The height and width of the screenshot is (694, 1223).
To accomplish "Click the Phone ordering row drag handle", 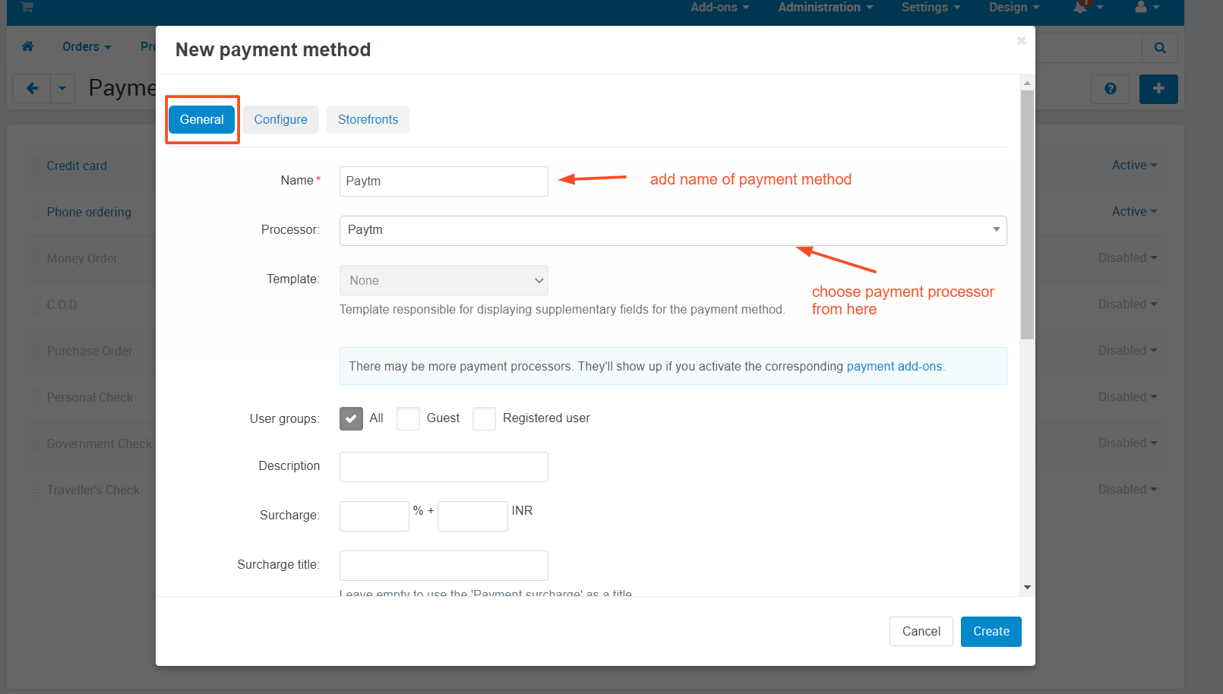I will click(36, 212).
